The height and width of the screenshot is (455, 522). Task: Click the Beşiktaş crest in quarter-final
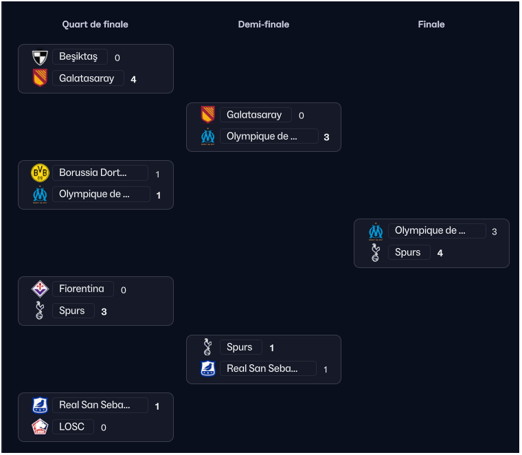[40, 57]
